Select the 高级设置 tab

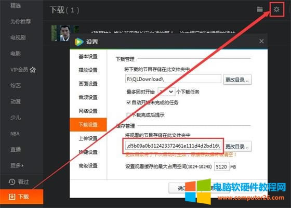(88, 166)
